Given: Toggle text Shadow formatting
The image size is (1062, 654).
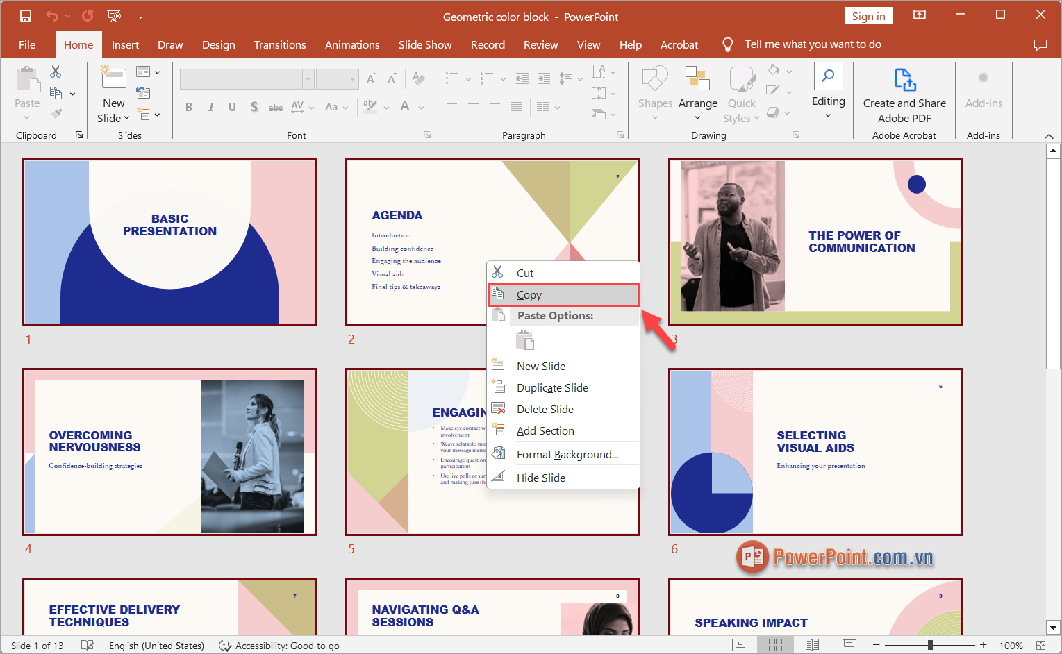Looking at the screenshot, I should (x=254, y=107).
